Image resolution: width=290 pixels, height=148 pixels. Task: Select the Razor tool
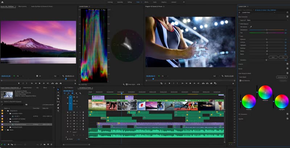(58, 98)
